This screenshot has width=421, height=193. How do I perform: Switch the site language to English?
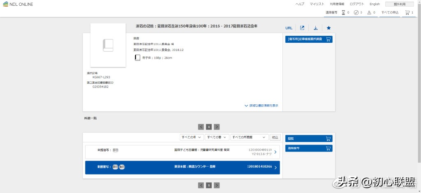375,4
